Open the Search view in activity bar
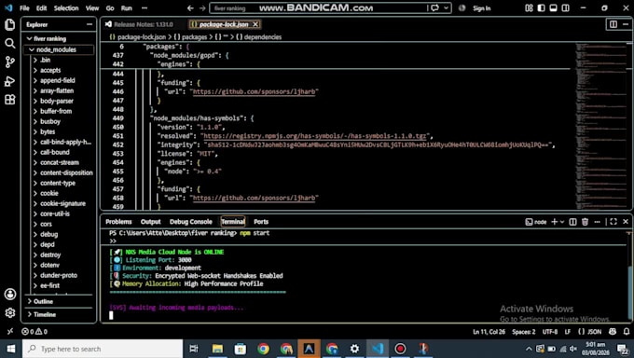The width and height of the screenshot is (634, 358). pyautogui.click(x=9, y=43)
